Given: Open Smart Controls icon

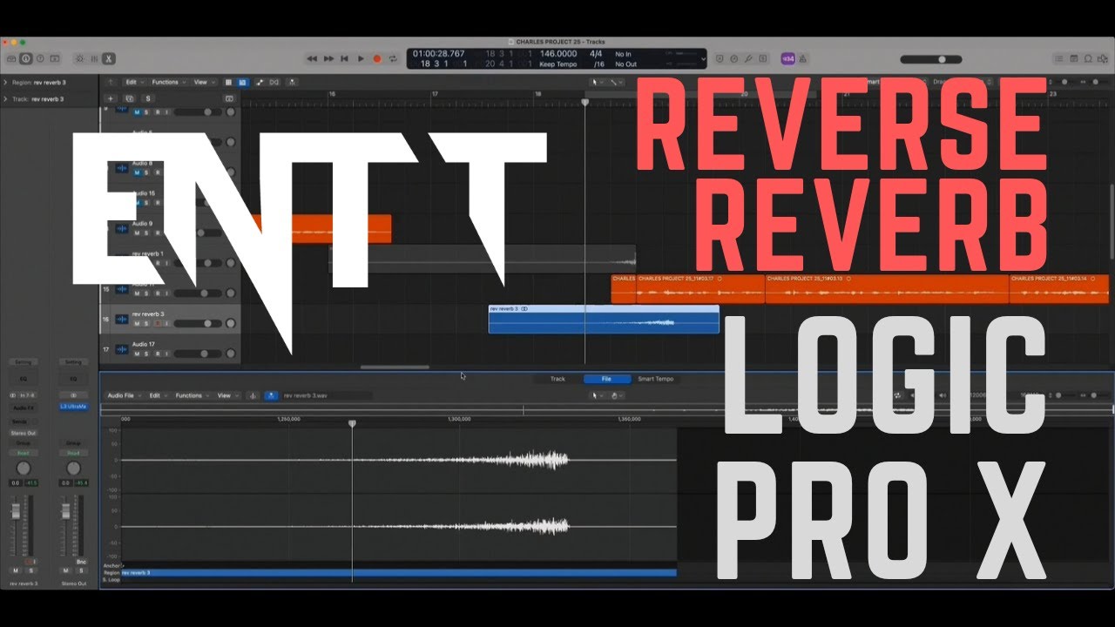Looking at the screenshot, I should coord(80,58).
